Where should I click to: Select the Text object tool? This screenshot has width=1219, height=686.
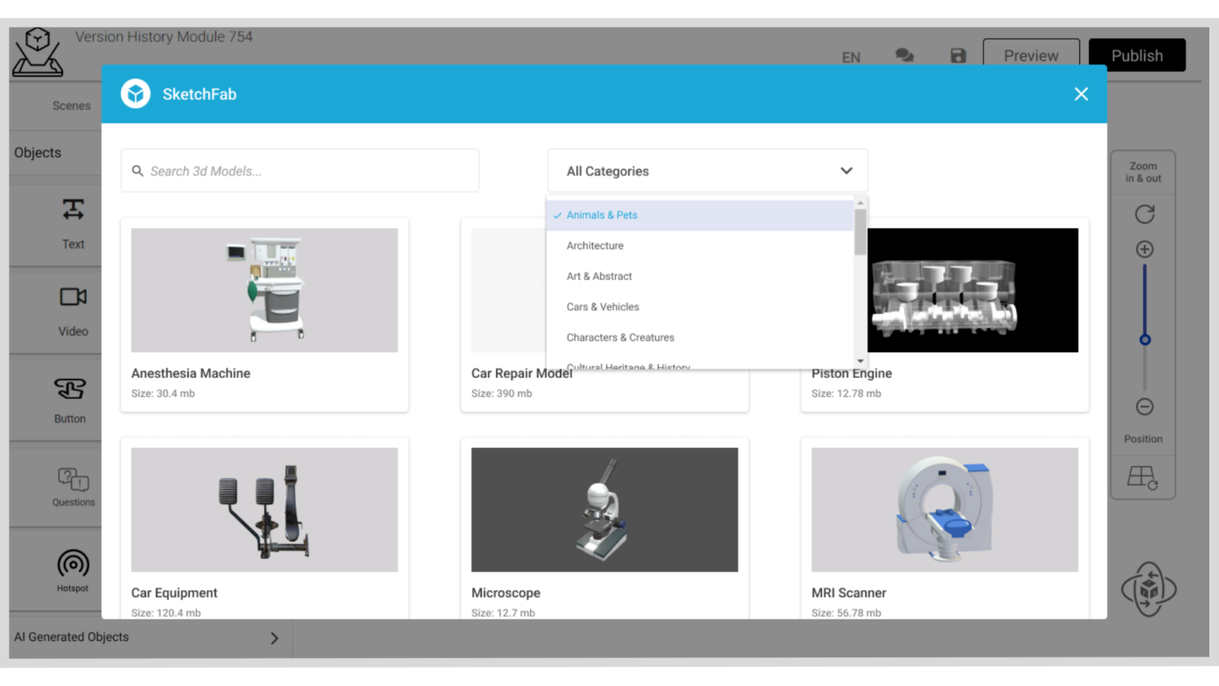tap(73, 223)
